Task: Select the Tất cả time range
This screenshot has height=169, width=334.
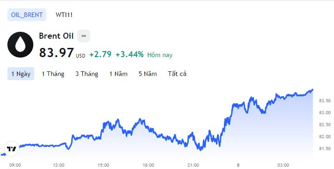Action: coord(177,74)
